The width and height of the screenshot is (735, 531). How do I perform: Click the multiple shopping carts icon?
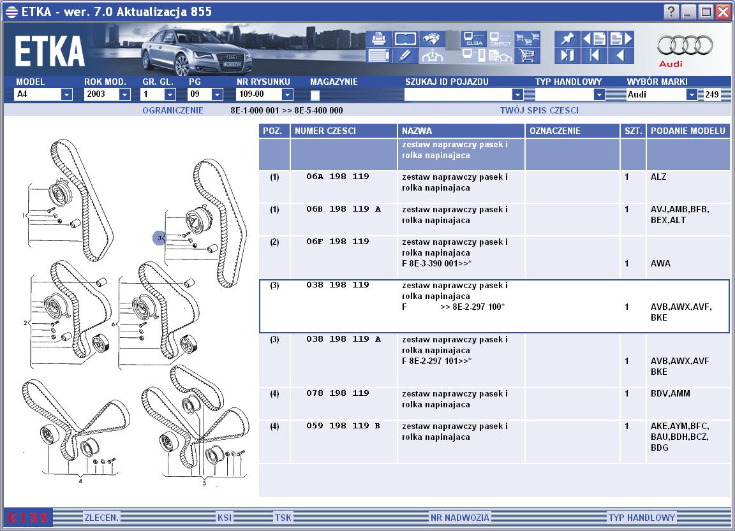point(528,39)
